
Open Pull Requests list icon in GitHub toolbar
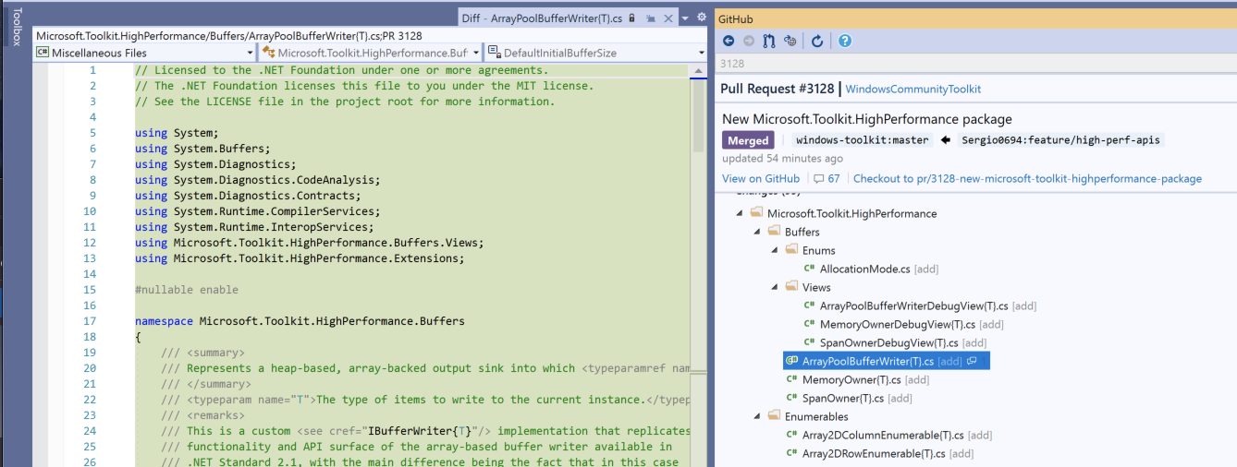tap(769, 41)
